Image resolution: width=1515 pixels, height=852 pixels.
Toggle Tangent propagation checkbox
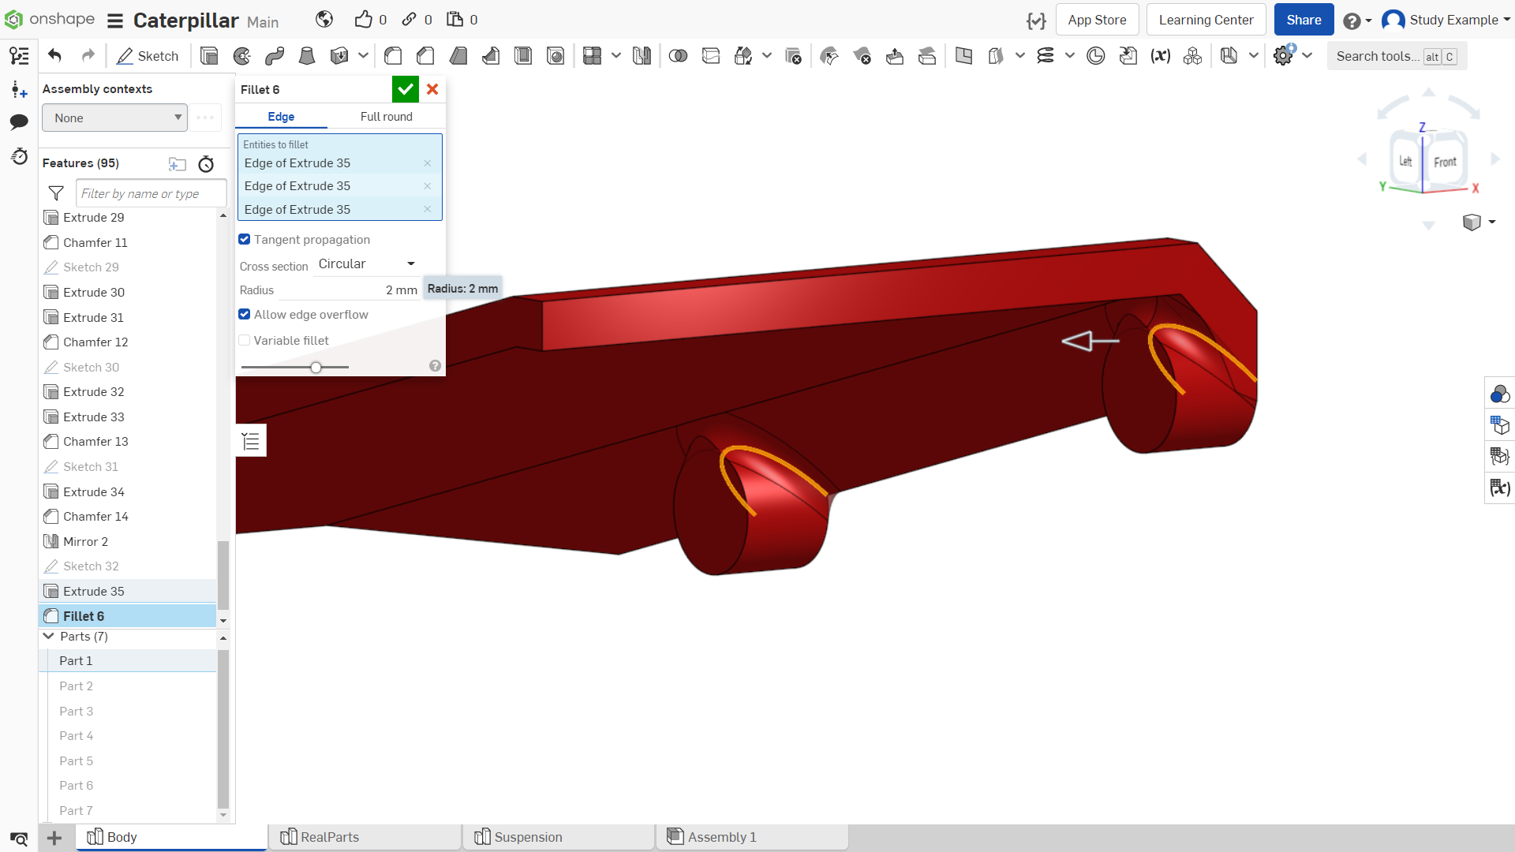[x=245, y=239]
